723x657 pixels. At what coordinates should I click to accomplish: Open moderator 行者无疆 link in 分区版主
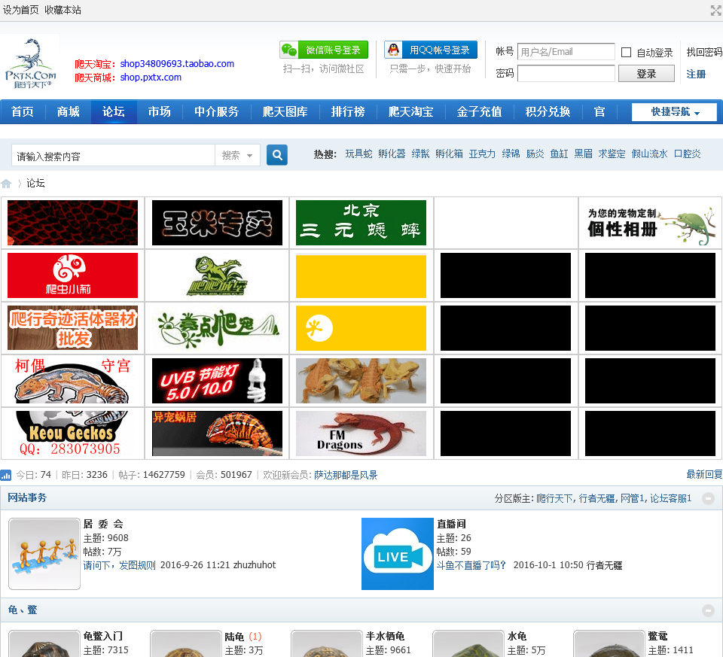596,498
